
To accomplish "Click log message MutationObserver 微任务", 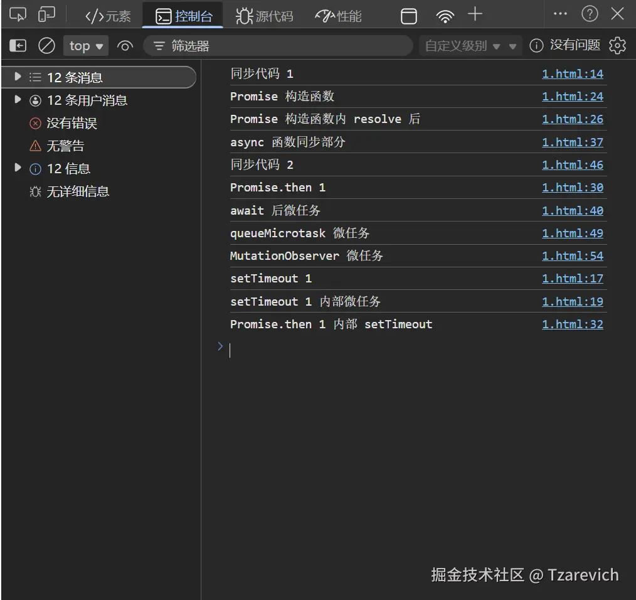I will pos(307,255).
